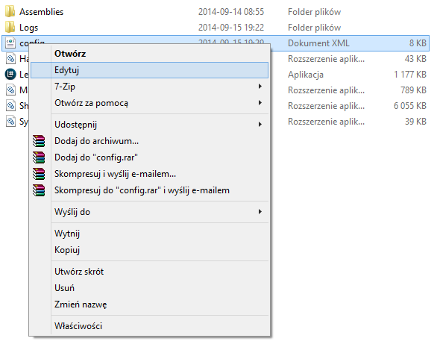Expand the Udostępnij submenu arrow

point(260,124)
